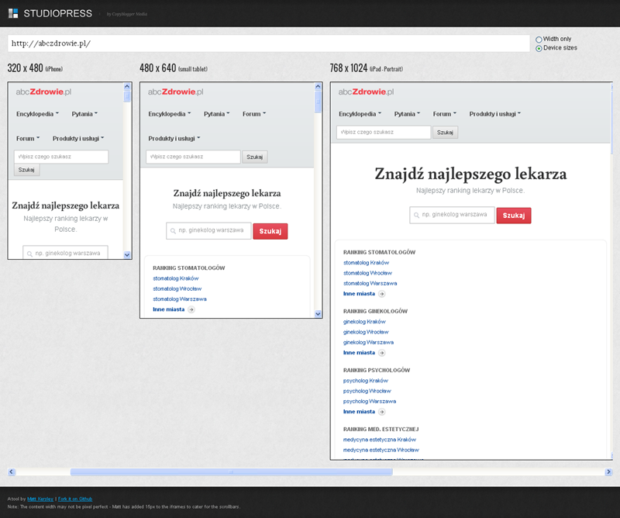The image size is (620, 518).
Task: Open ginekolog Wrocław link in iPad preview
Action: 366,332
